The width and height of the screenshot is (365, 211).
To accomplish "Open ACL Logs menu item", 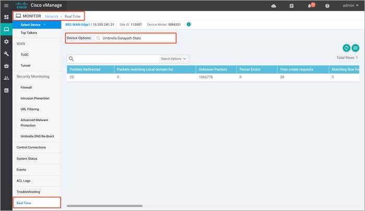I will coord(23,181).
